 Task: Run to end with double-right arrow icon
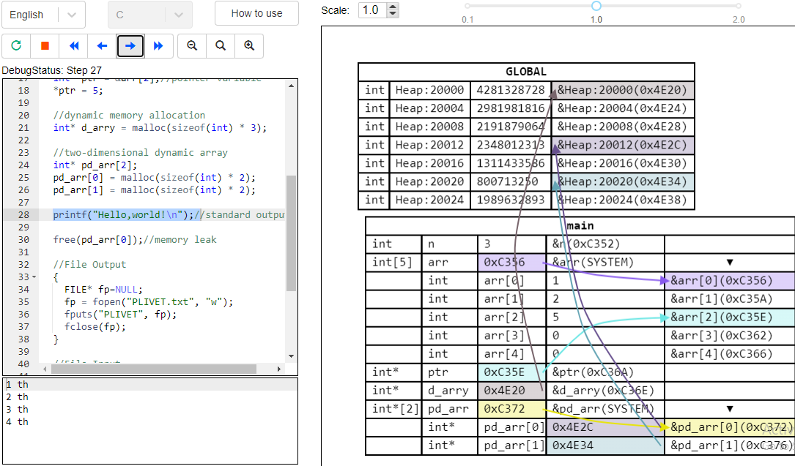pos(159,45)
